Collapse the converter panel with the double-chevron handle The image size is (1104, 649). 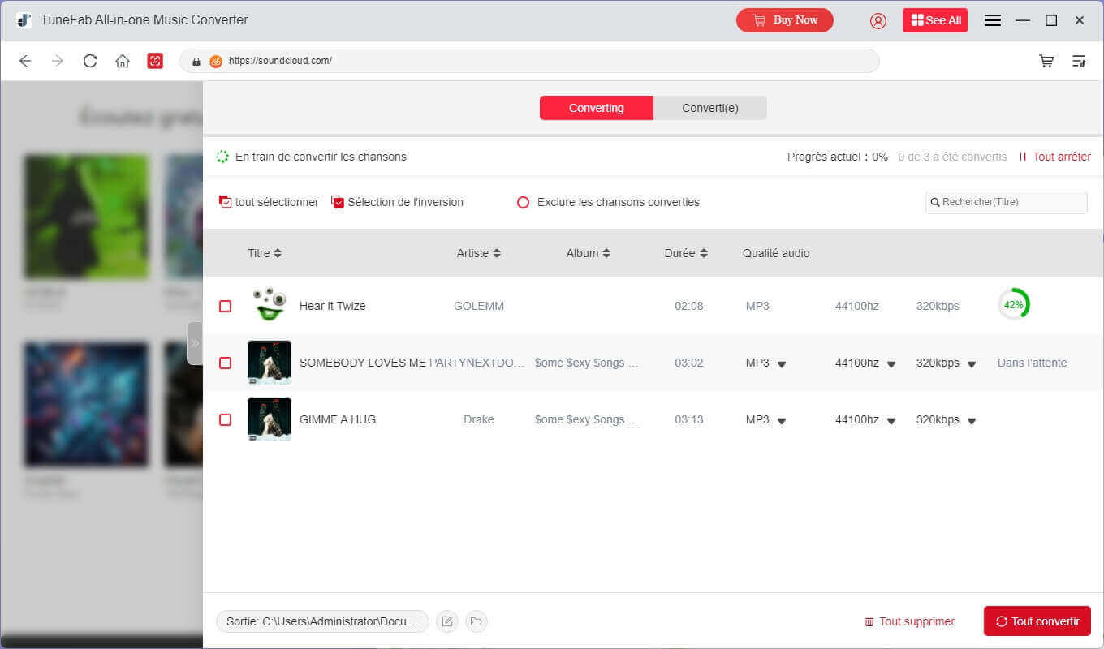point(195,343)
